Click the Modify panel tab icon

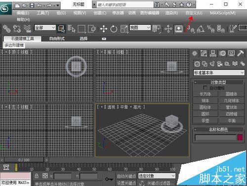(x=204, y=53)
